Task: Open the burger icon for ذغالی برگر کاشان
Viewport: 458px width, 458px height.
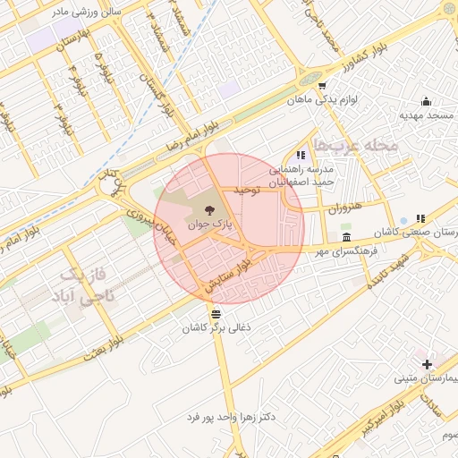Action: [x=216, y=314]
